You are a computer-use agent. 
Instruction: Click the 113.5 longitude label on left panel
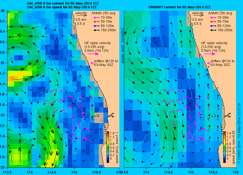8,172
